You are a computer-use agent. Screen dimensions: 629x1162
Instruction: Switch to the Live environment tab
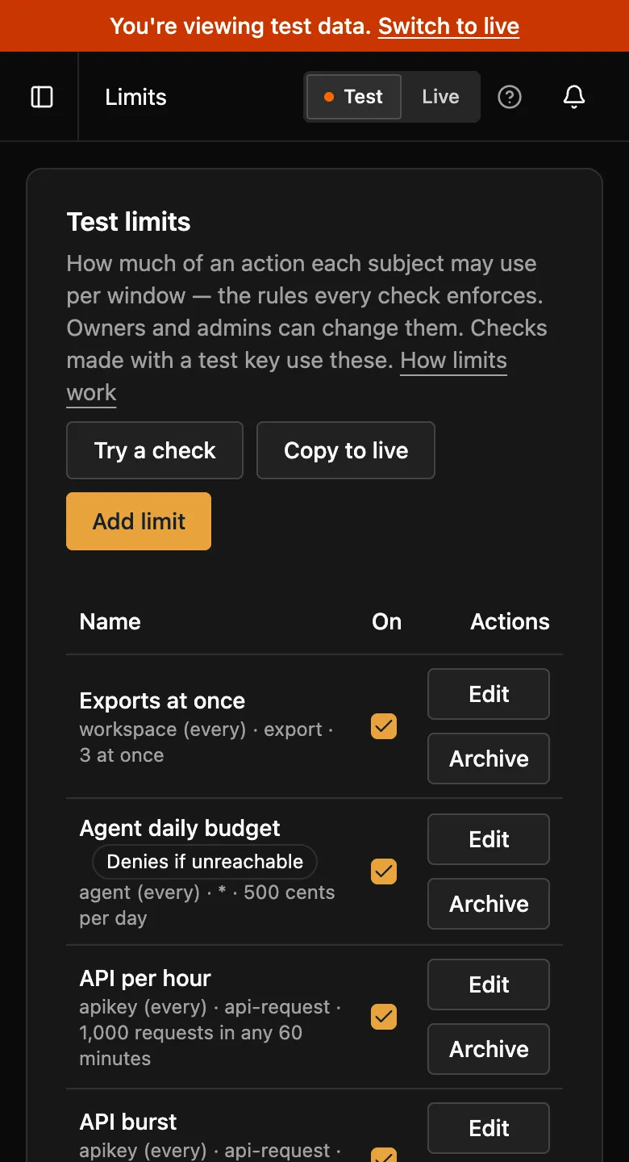(x=440, y=97)
